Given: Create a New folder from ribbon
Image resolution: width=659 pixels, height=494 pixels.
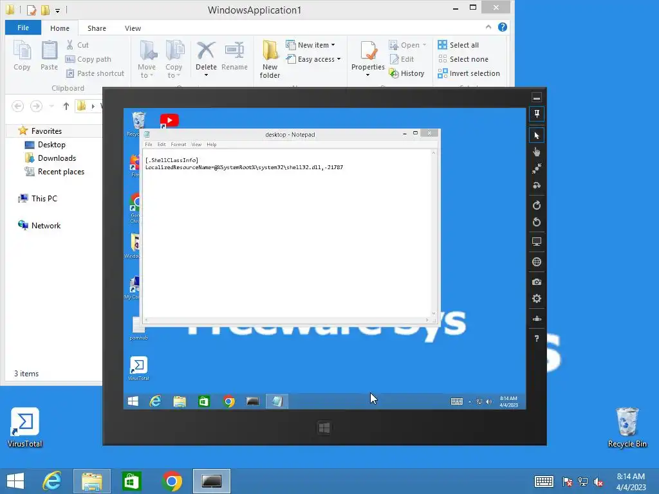Looking at the screenshot, I should 270,60.
